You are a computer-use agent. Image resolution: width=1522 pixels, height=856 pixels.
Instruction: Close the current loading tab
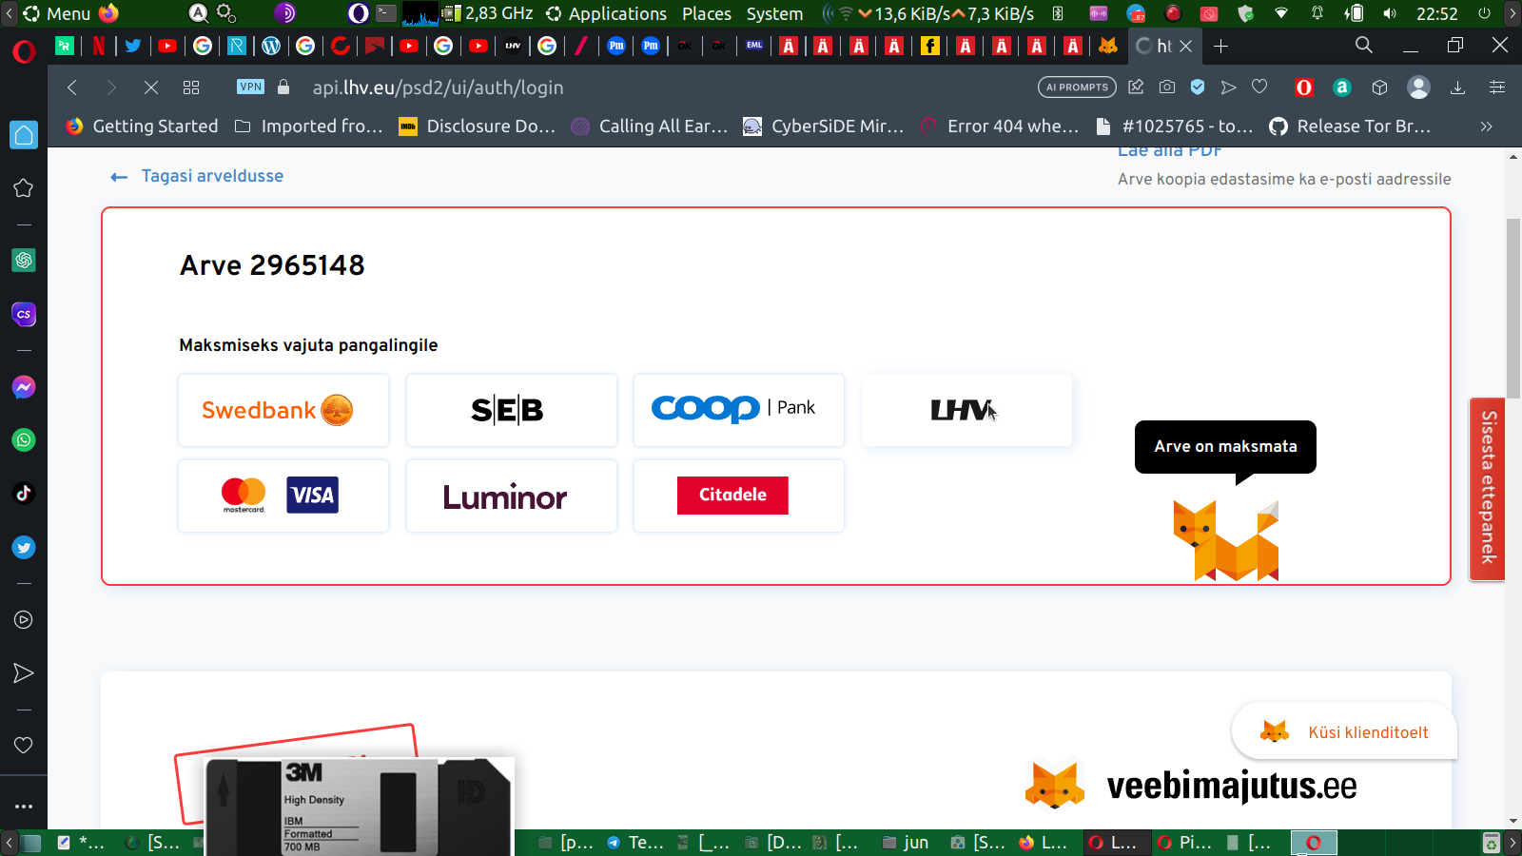1186,46
